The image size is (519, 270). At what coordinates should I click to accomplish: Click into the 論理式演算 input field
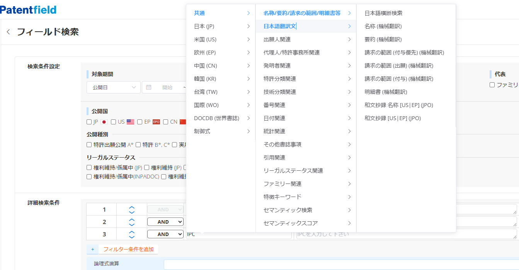[x=340, y=264]
